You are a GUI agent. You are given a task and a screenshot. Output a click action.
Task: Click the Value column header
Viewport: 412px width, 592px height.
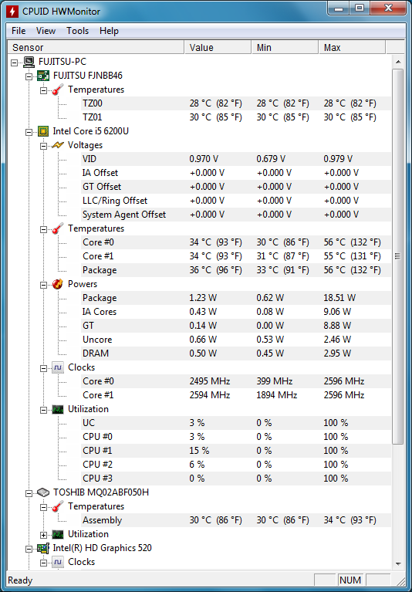(218, 48)
